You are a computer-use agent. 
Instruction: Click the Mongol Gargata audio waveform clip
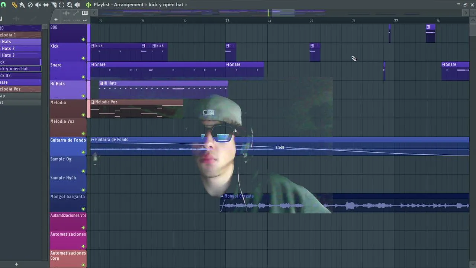click(344, 202)
